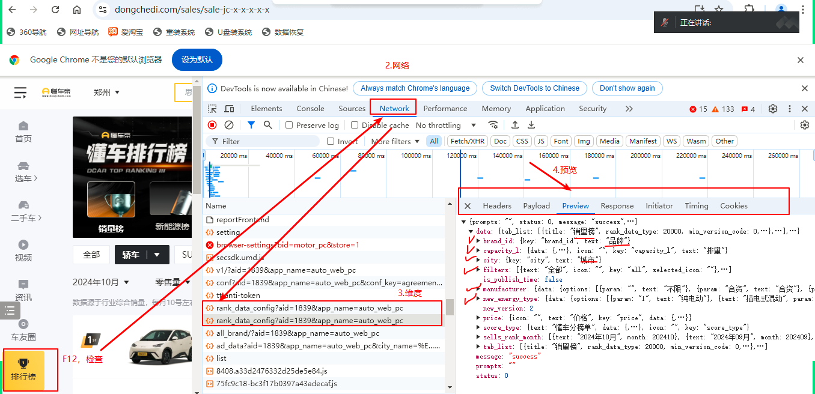Expand the sells_rank_month JSON node

(x=478, y=337)
